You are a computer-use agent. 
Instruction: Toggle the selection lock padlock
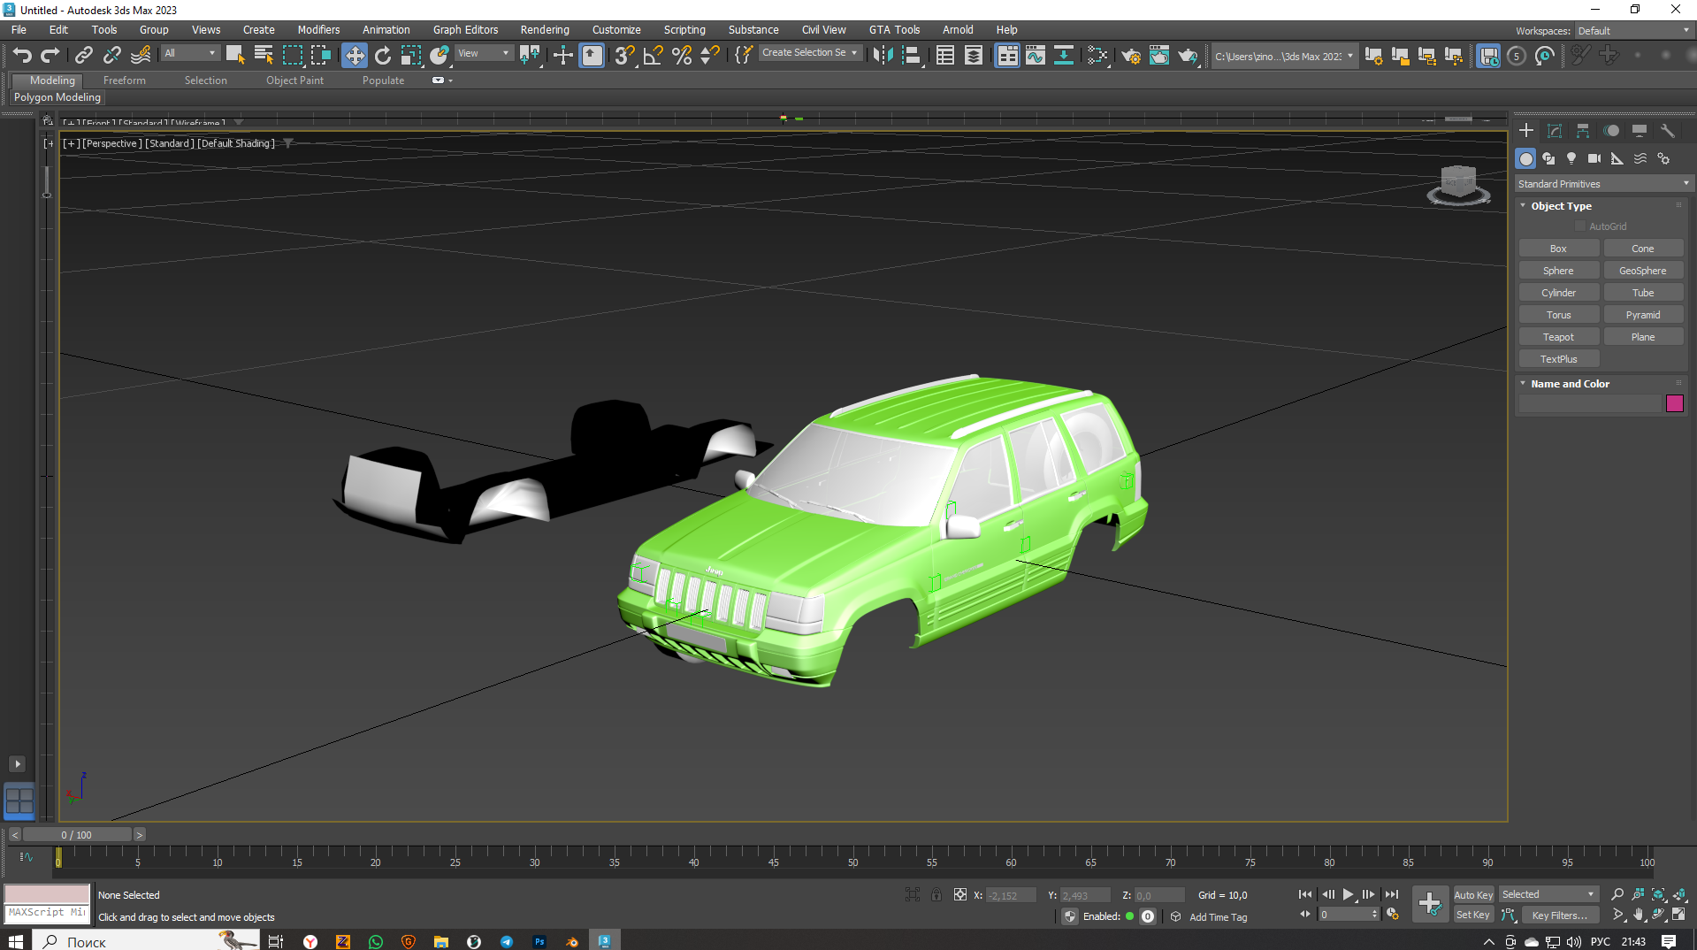(x=936, y=894)
